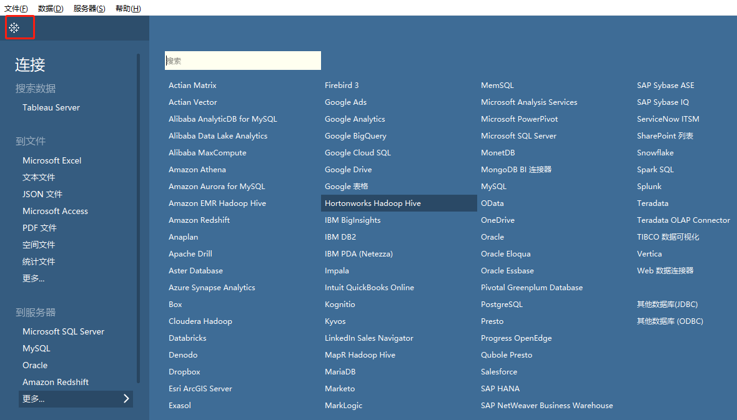Choose the 统计文件 connection option
Viewport: 737px width, 420px height.
pyautogui.click(x=39, y=261)
